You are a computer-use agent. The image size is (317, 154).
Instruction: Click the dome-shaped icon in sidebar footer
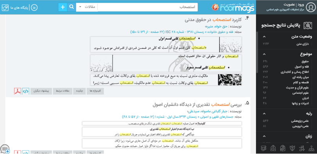tap(273, 149)
